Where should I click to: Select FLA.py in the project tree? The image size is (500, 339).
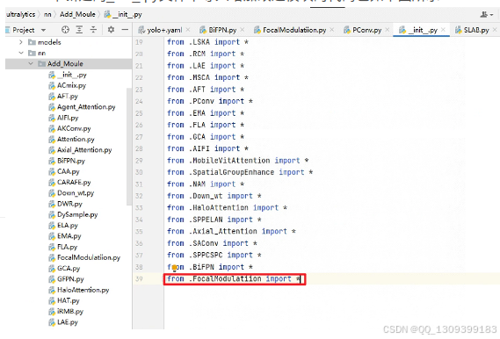[62, 247]
